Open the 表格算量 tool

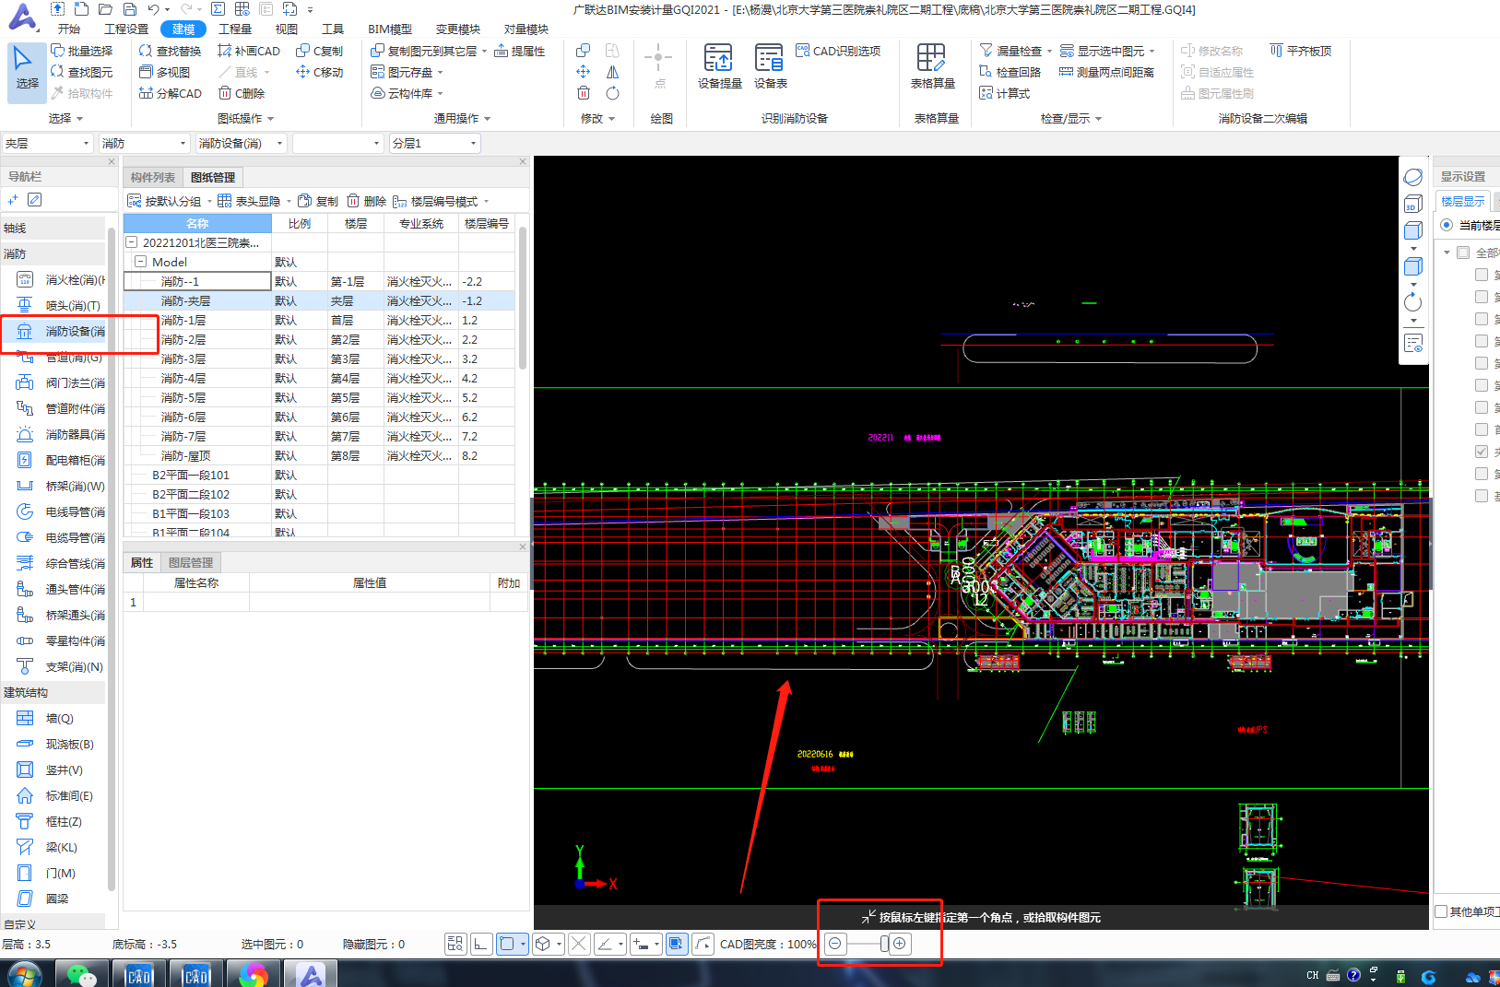932,66
